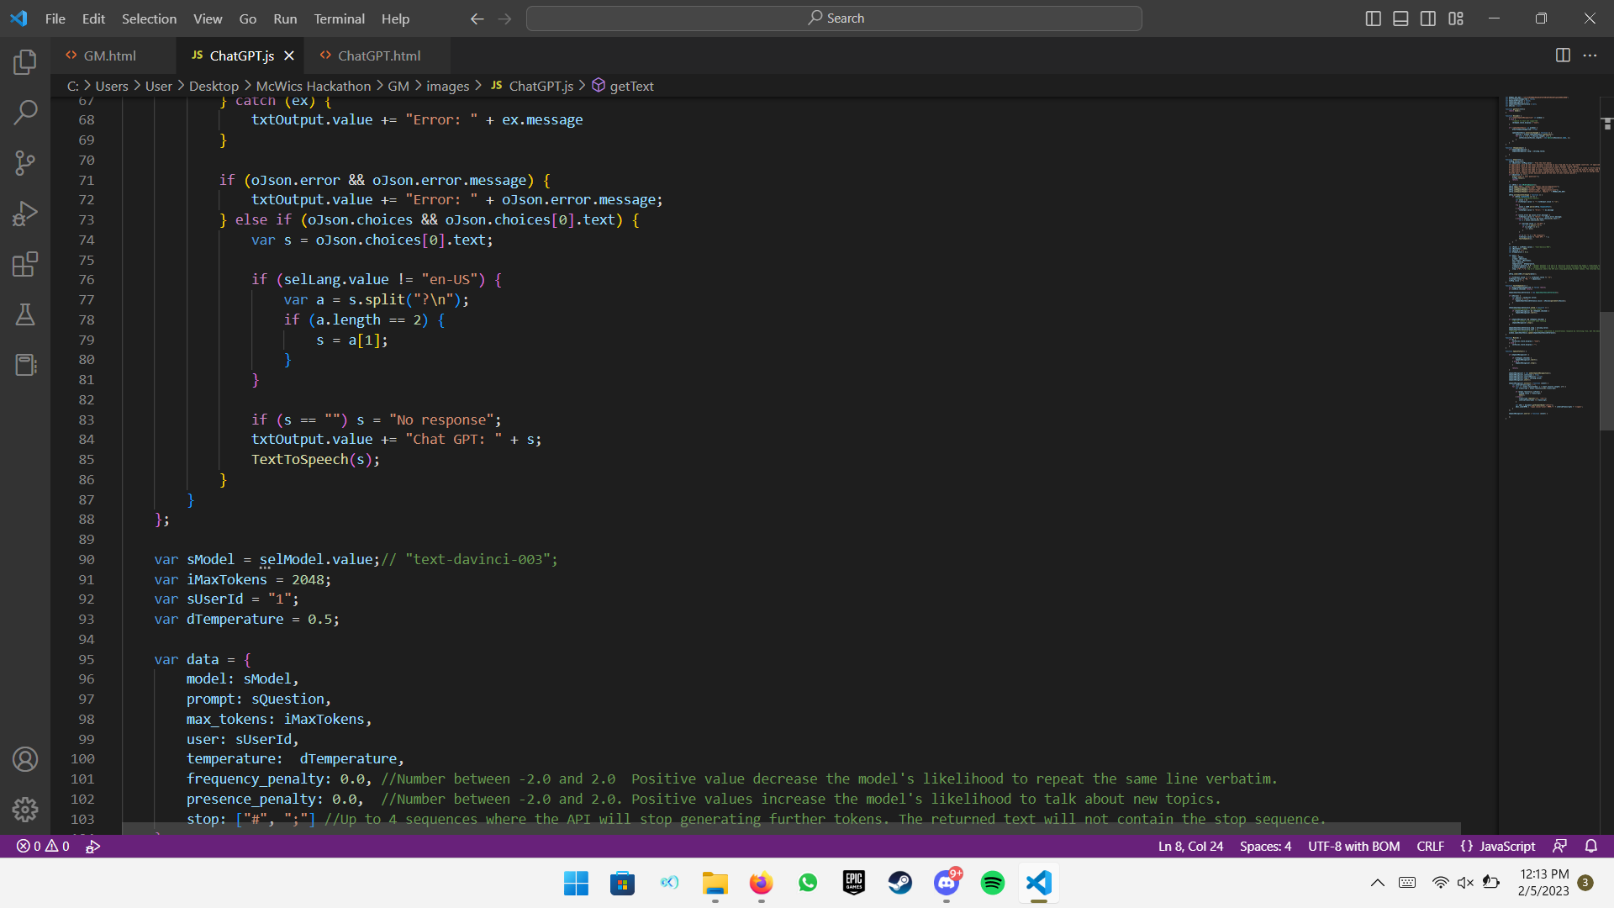This screenshot has width=1614, height=908.
Task: Open the Explorer view in activity bar
Action: pos(25,62)
